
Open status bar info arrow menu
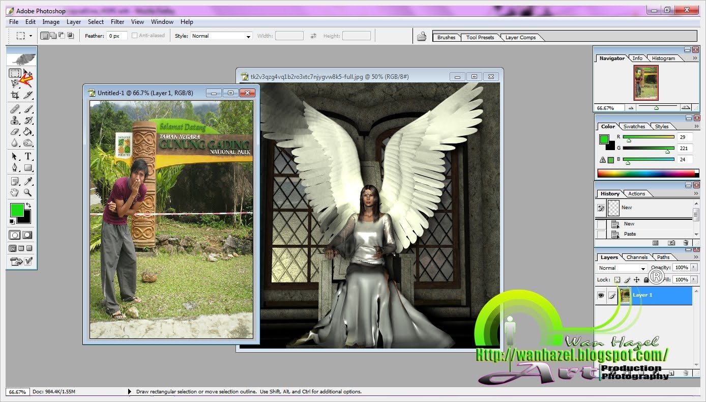130,392
